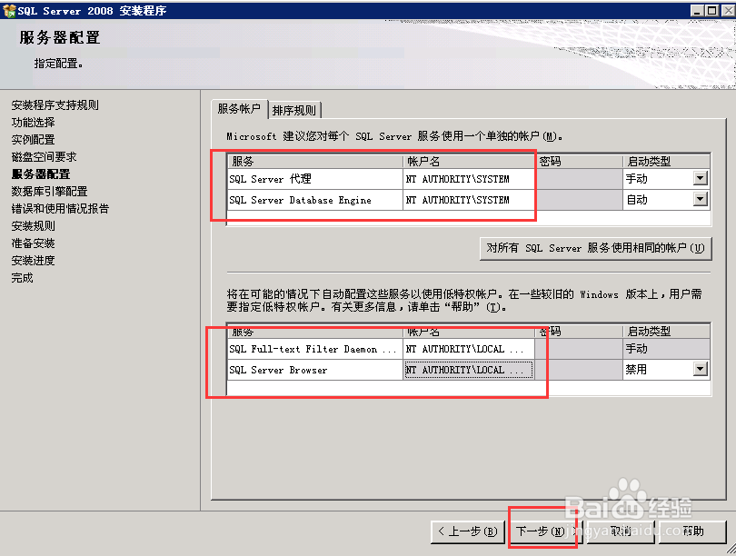The height and width of the screenshot is (556, 736).
Task: Click the 帮助 button
Action: pos(692,531)
